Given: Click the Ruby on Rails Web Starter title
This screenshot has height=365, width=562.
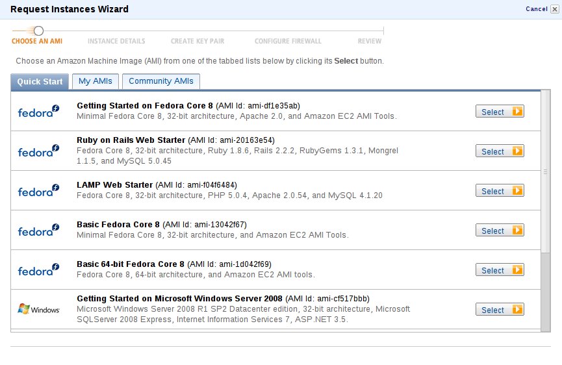Looking at the screenshot, I should click(x=131, y=140).
